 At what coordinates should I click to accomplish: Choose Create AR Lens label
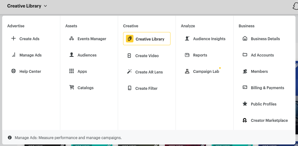149,72
